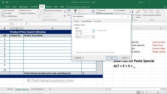Click the From Web import option
The height and width of the screenshot is (94, 167).
tap(6, 13)
